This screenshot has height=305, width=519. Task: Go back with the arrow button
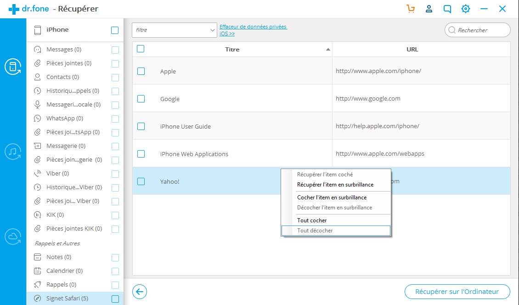click(x=140, y=292)
